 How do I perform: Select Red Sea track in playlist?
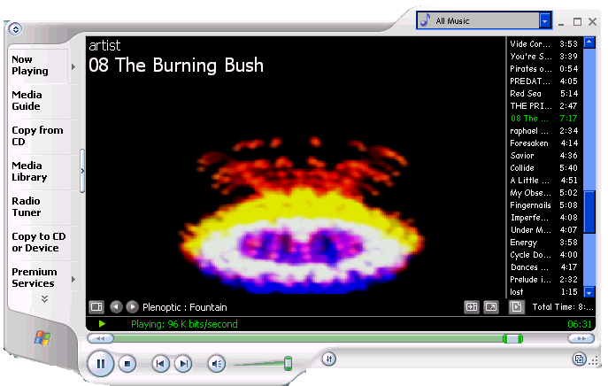pos(544,94)
